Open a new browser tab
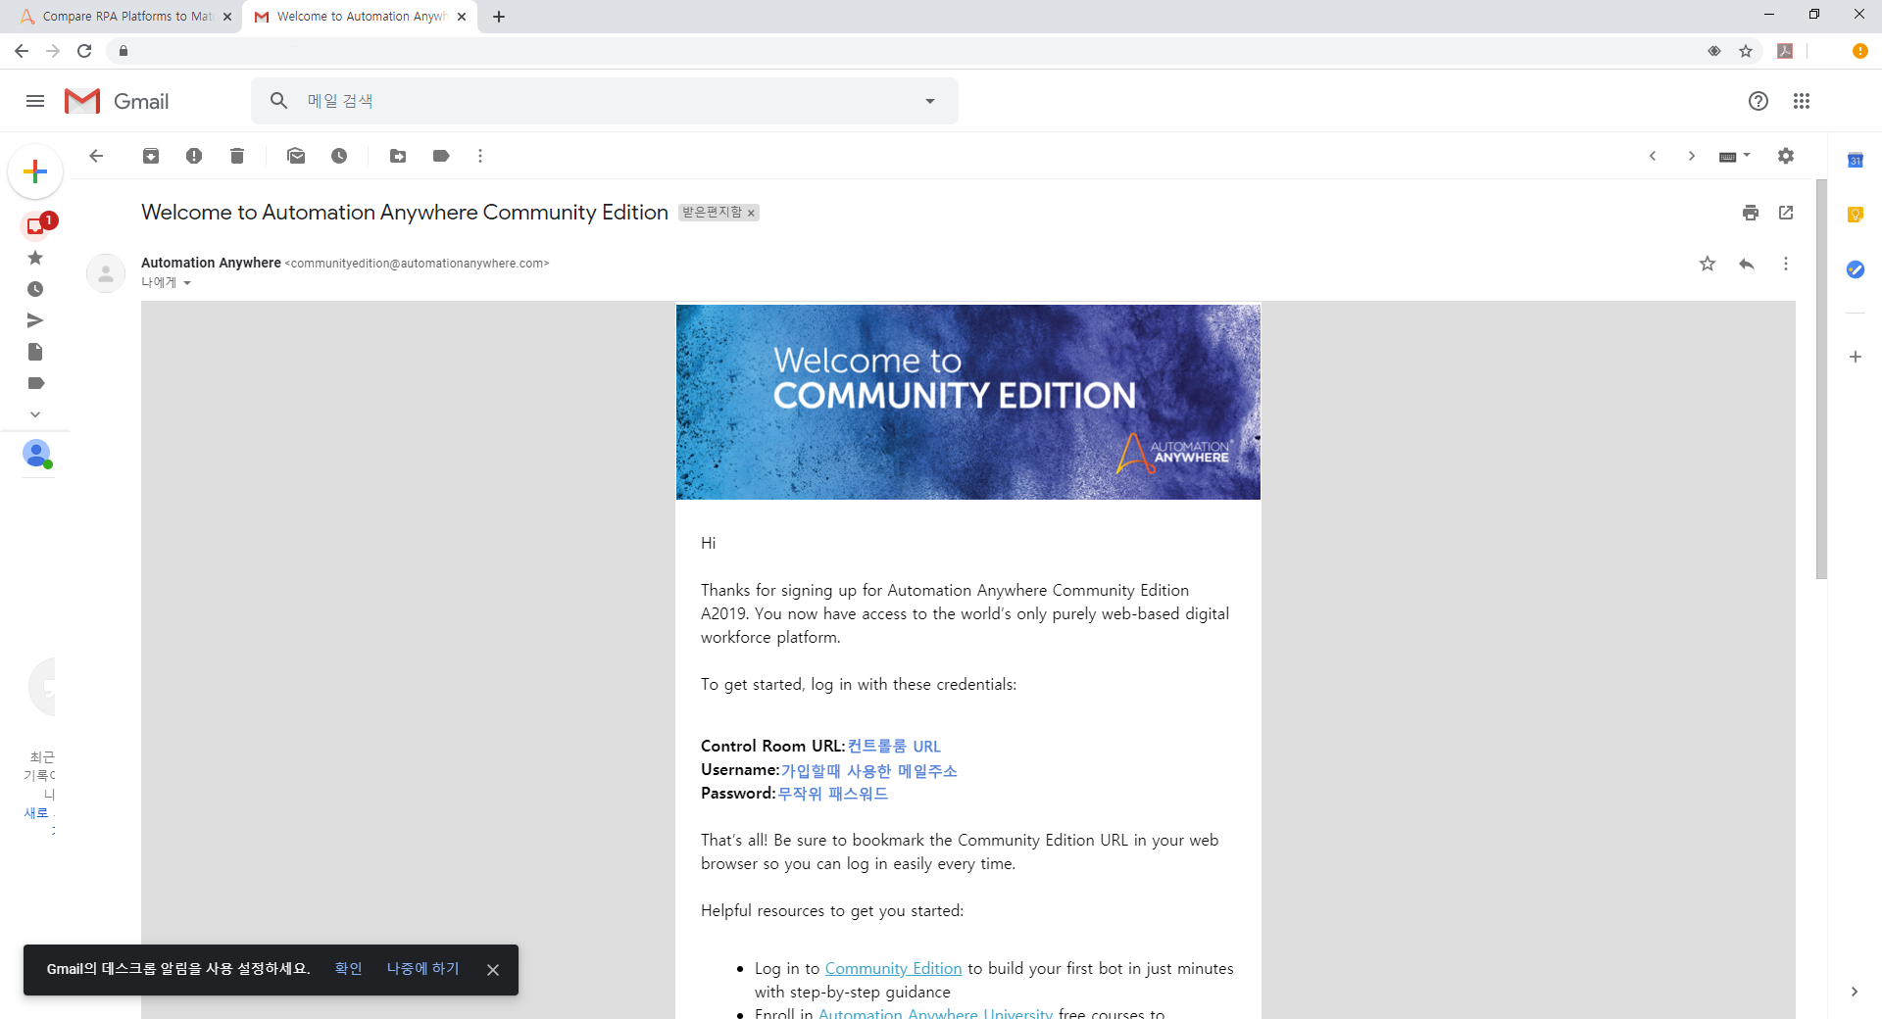Screen dimensions: 1882x1019 (x=499, y=17)
